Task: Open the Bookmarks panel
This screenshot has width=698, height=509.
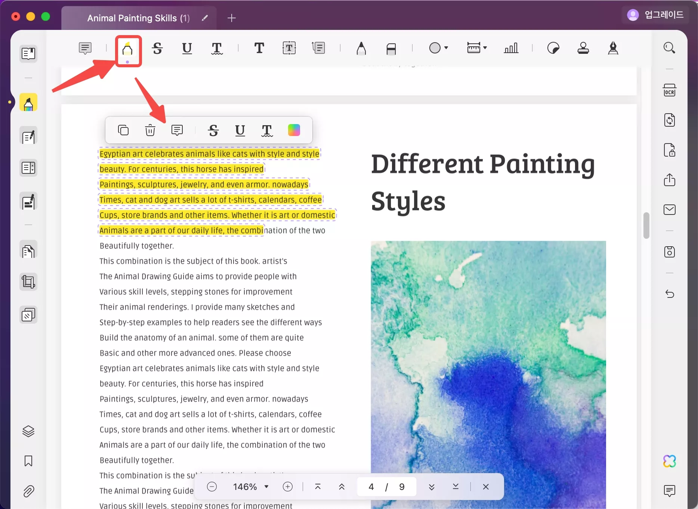Action: click(x=28, y=461)
